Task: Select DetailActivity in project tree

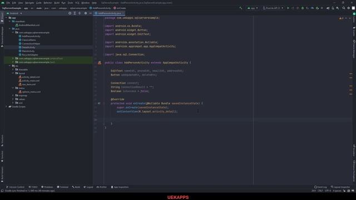Action: (28, 47)
